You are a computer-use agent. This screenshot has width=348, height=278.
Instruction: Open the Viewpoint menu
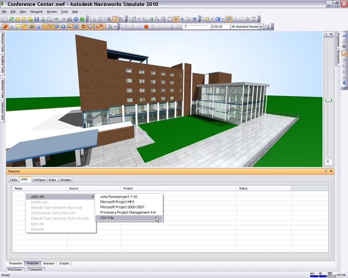(x=36, y=11)
